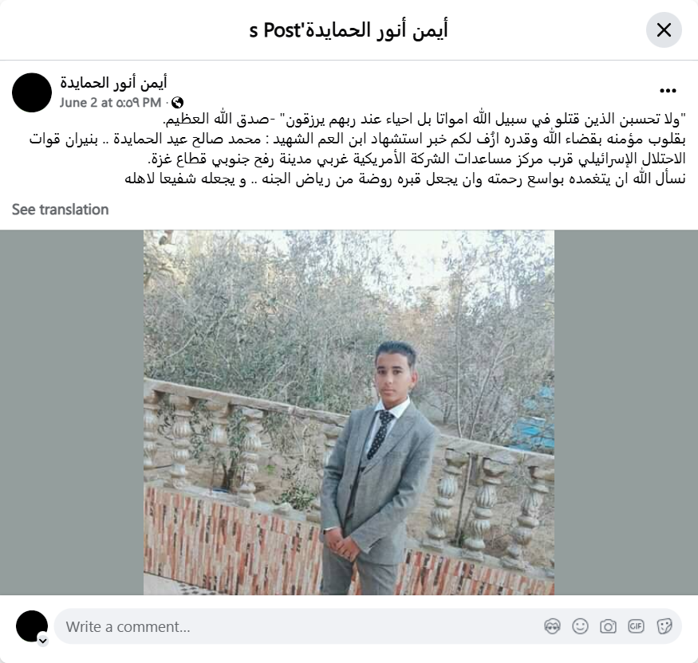Close the post dialog with X

pyautogui.click(x=664, y=29)
